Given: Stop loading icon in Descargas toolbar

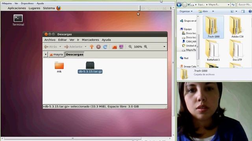Looking at the screenshot, I should coord(98,47).
